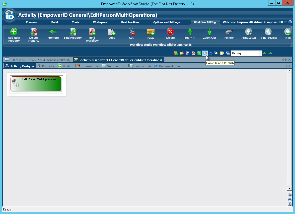The image size is (295, 214).
Task: Click the Cut icon
Action: (131, 34)
